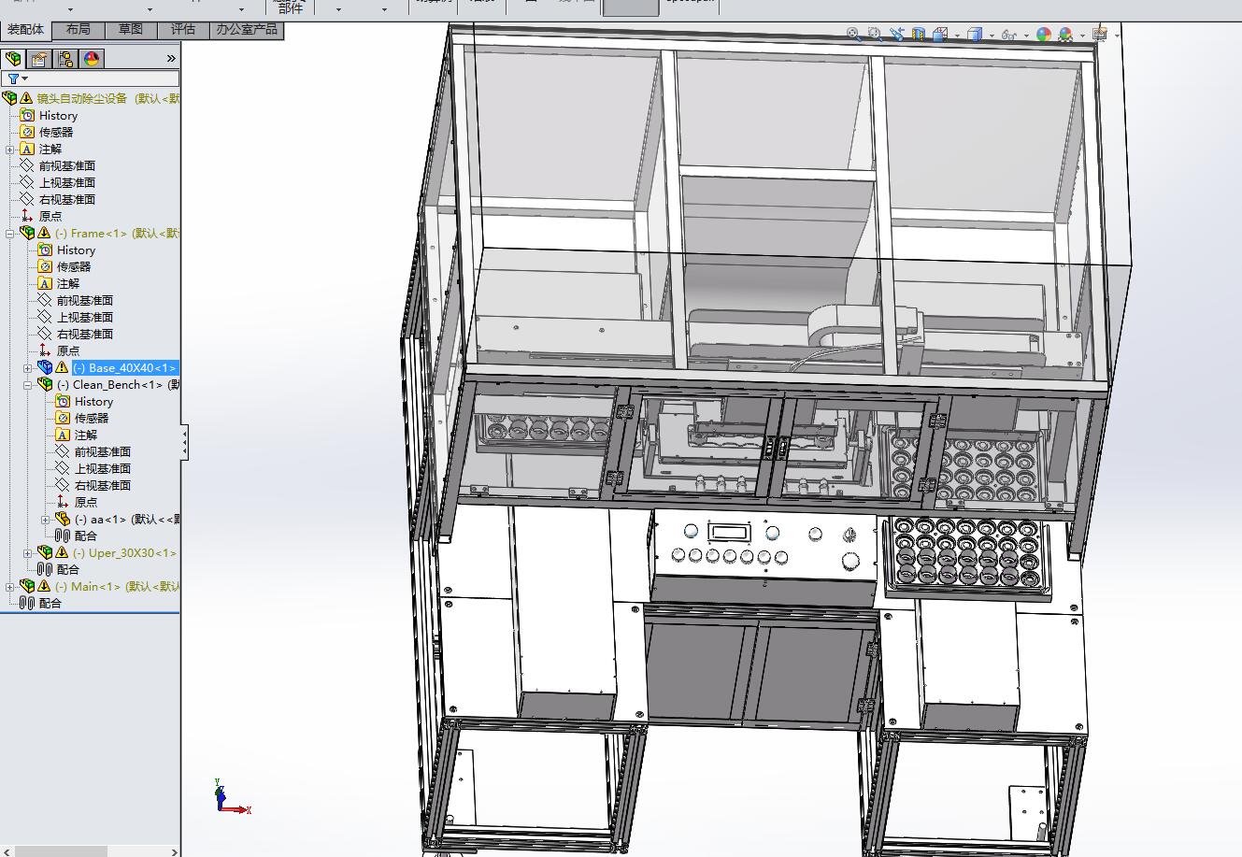Click the Apply Scene icon
The width and height of the screenshot is (1242, 857).
pos(1065,35)
